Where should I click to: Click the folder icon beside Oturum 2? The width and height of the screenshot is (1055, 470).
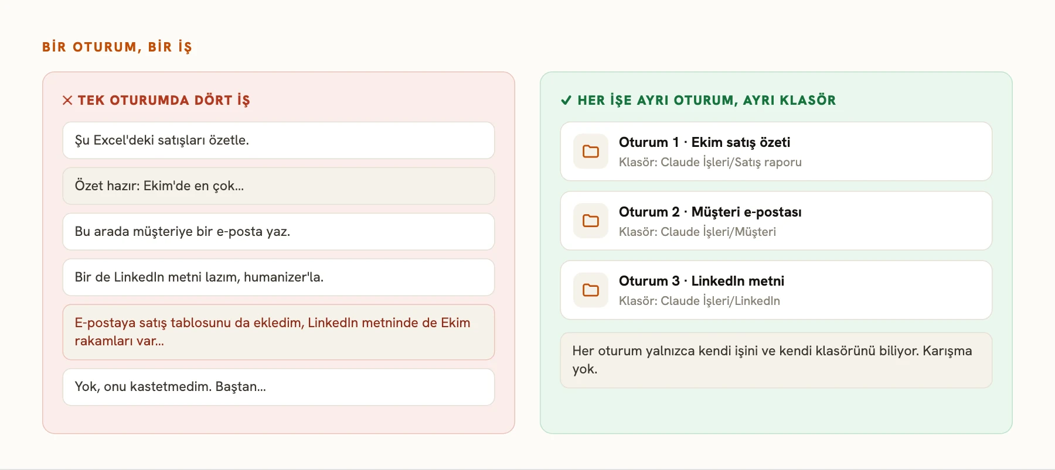coord(591,221)
